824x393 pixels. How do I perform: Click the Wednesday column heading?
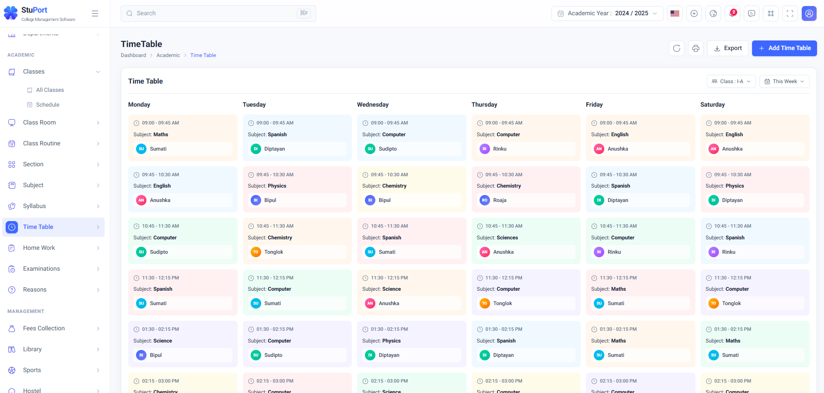tap(373, 104)
